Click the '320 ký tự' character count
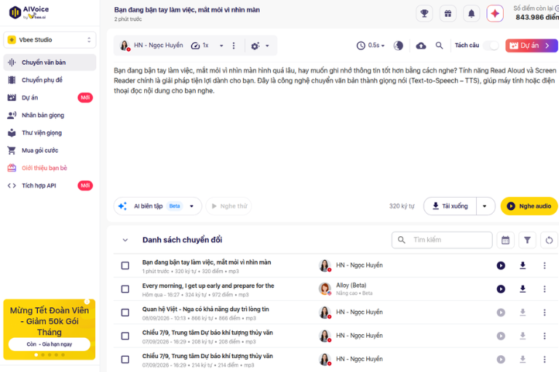559x372 pixels. [x=402, y=206]
